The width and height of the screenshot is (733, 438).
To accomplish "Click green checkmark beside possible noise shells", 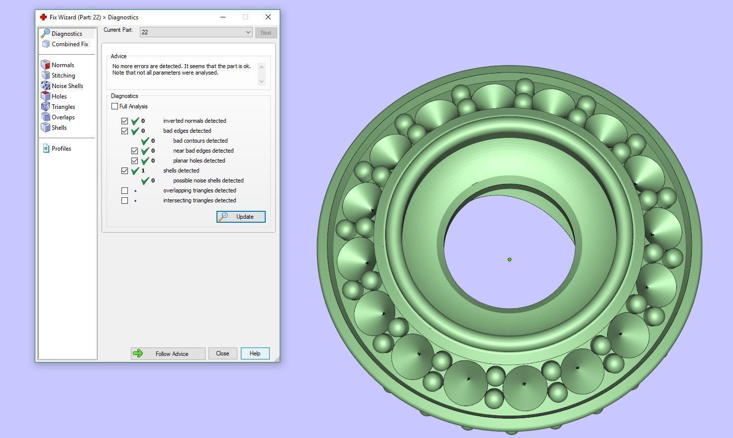I will 145,180.
